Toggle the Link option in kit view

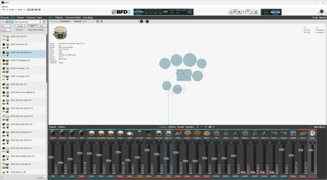point(84,22)
